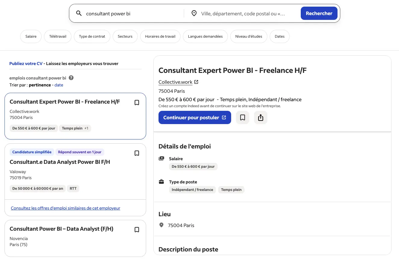The width and height of the screenshot is (399, 259).
Task: Save job using bookmark button in detail panel
Action: (x=243, y=117)
